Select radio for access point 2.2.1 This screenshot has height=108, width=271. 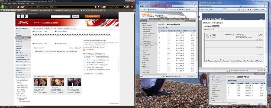pos(159,48)
